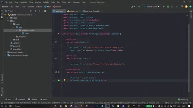Screen dimensions: 193x108
Task: Expand Scratches and Consoles
Action: tap(5, 55)
